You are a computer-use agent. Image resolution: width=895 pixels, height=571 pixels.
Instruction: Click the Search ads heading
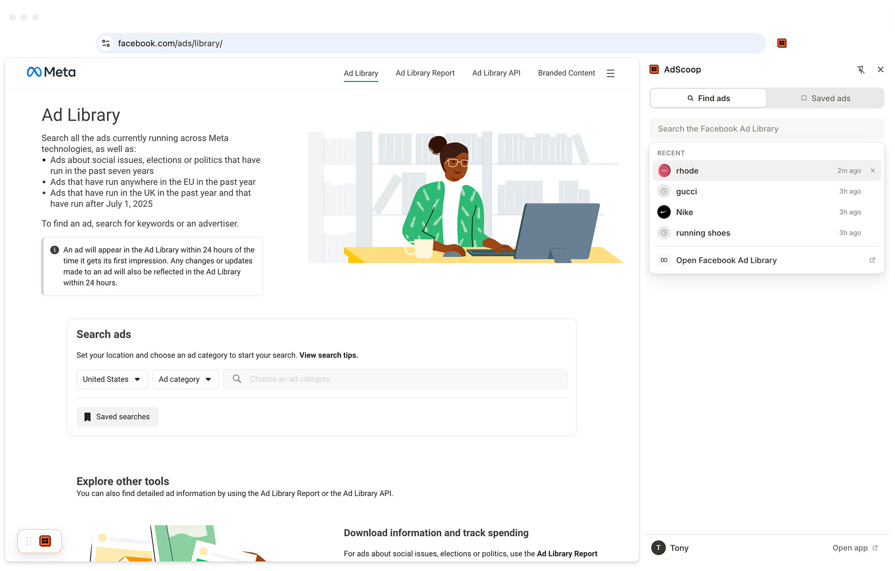pos(104,334)
